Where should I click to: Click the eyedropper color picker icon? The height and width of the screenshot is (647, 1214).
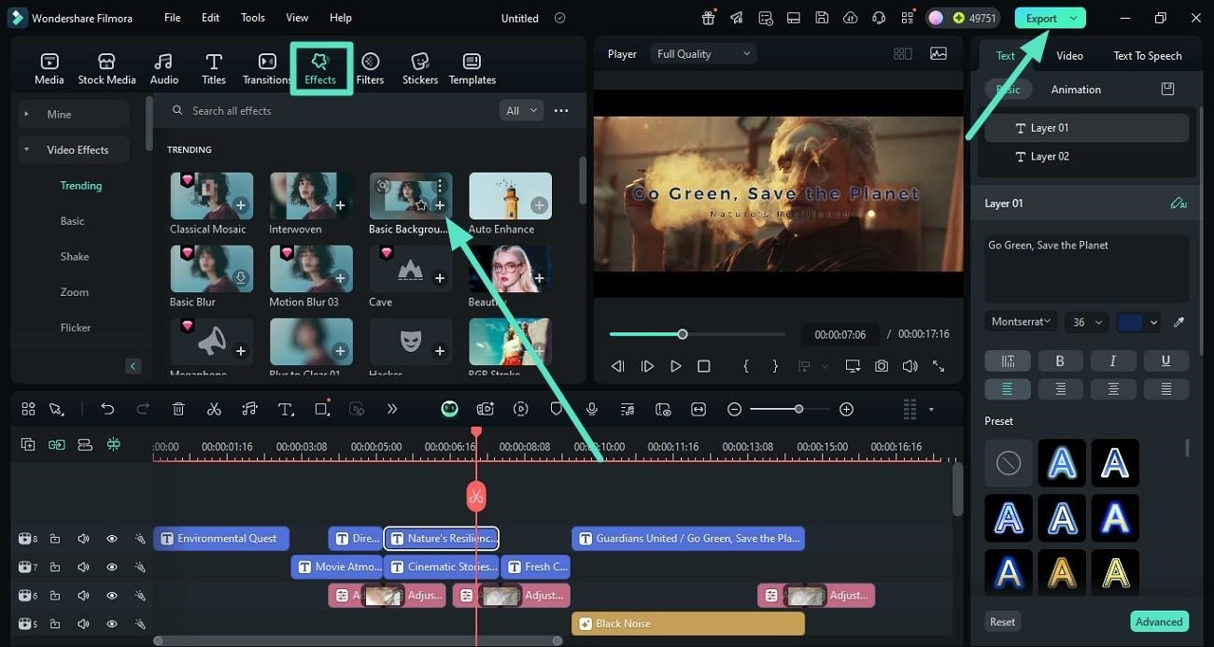tap(1179, 322)
